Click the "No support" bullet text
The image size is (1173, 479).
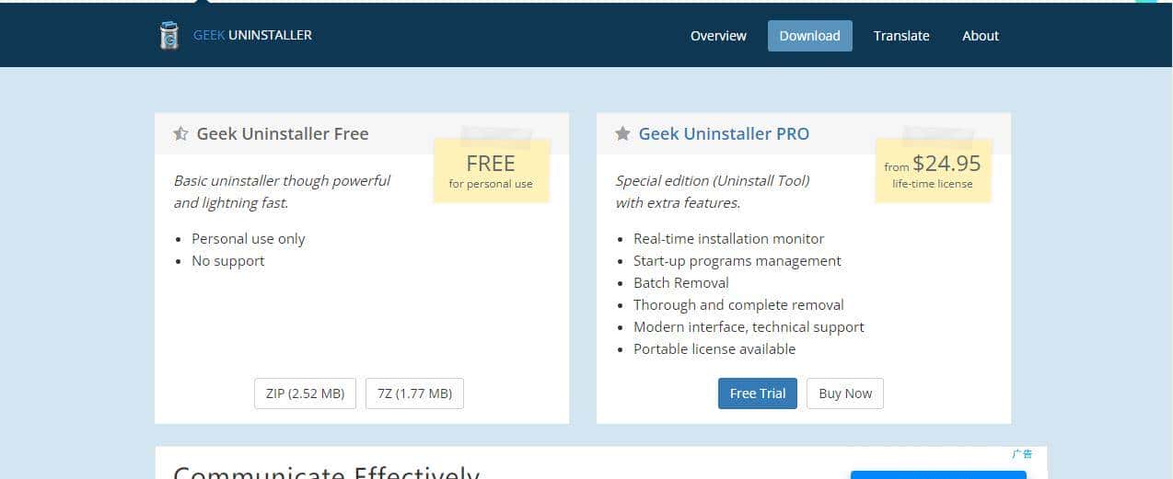[x=228, y=261]
